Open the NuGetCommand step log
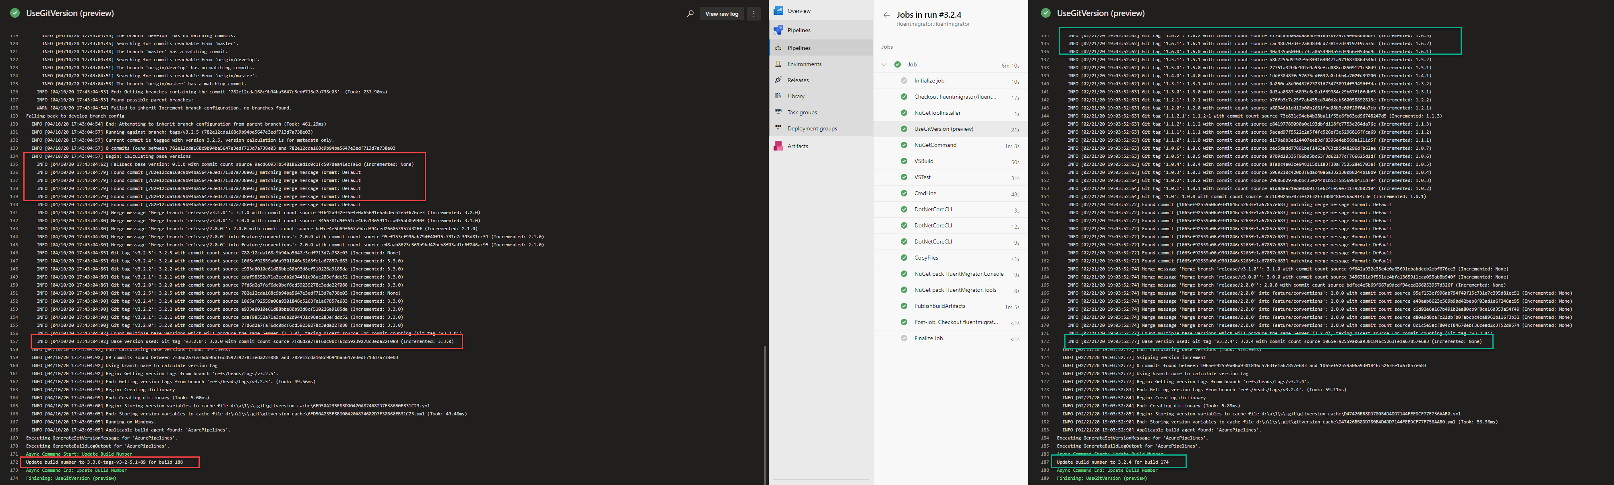 (x=935, y=145)
